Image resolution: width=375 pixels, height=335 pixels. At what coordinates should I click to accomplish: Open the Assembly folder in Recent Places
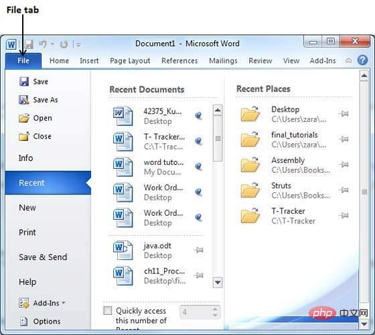250,165
